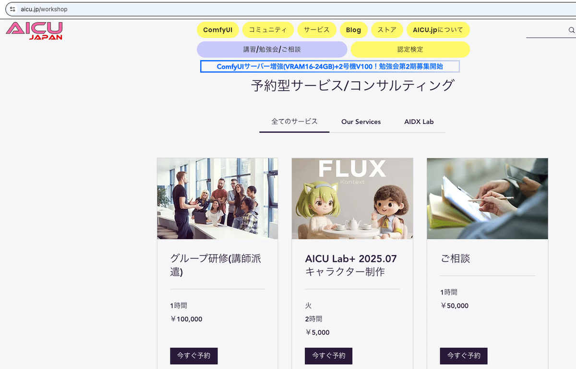
Task: Click the グループ研修(講師派遣) title
Action: pyautogui.click(x=216, y=265)
